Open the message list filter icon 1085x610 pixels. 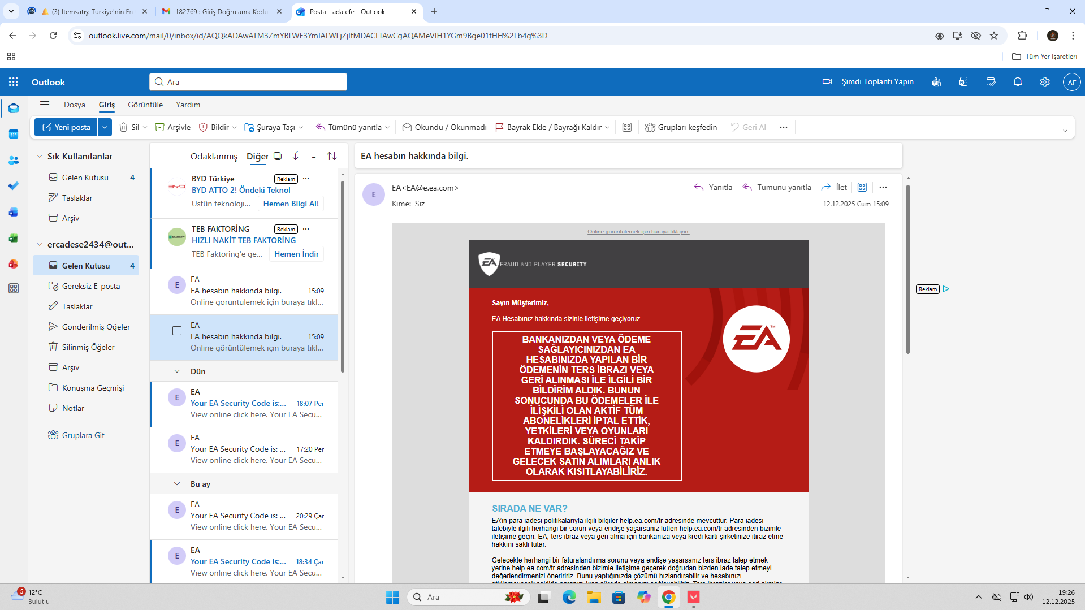coord(314,156)
